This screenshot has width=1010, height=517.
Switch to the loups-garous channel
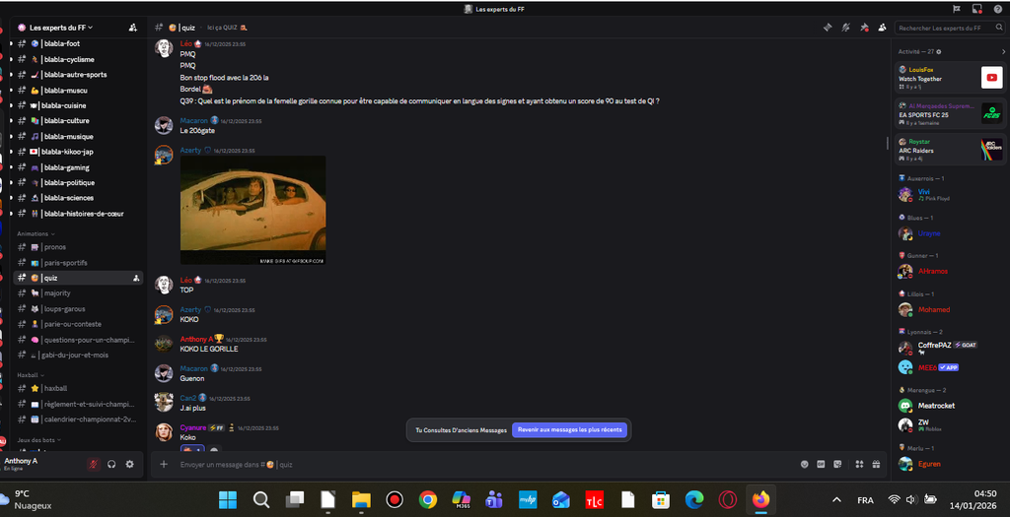[64, 308]
